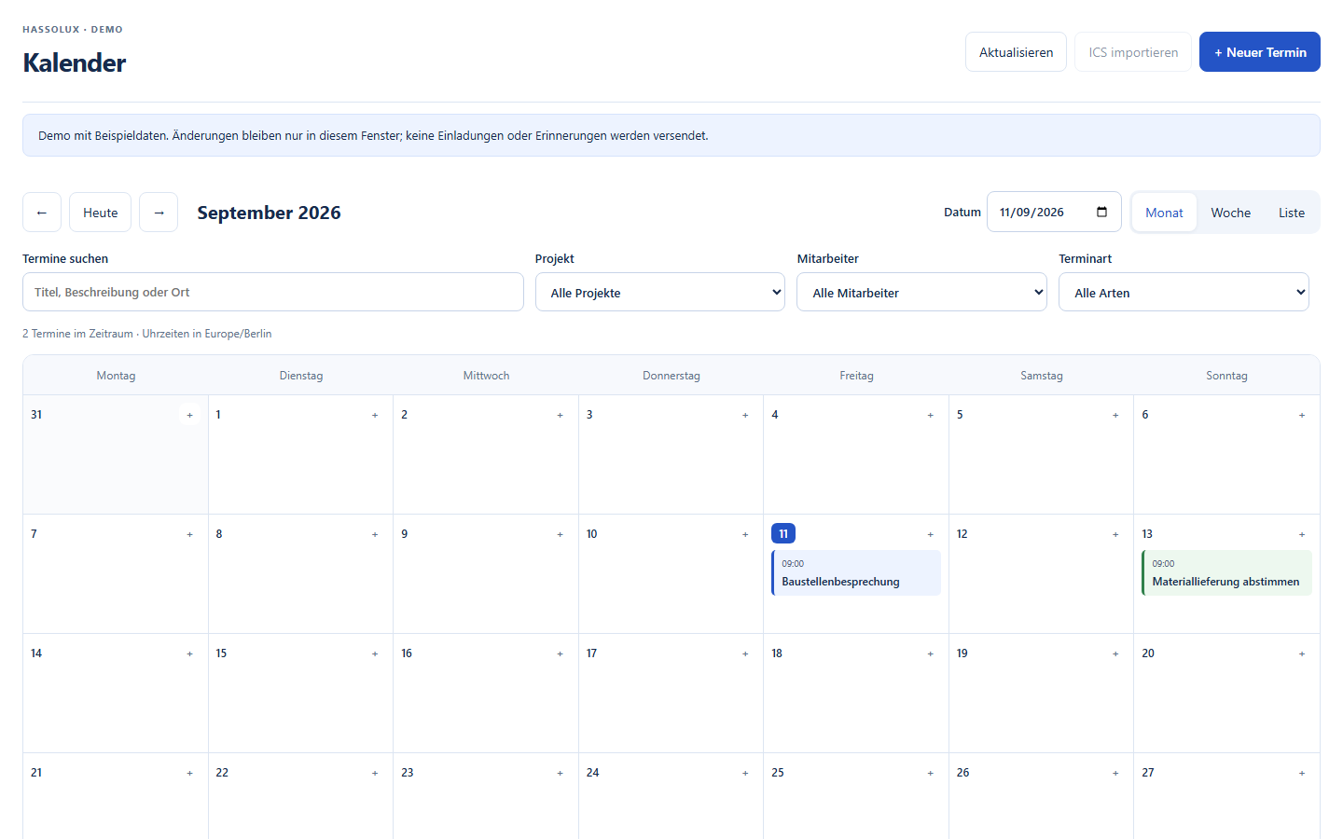The width and height of the screenshot is (1343, 839).
Task: Add appointment on September 20 plus icon
Action: tap(1302, 653)
